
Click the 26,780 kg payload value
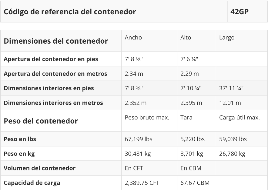[x=232, y=154]
